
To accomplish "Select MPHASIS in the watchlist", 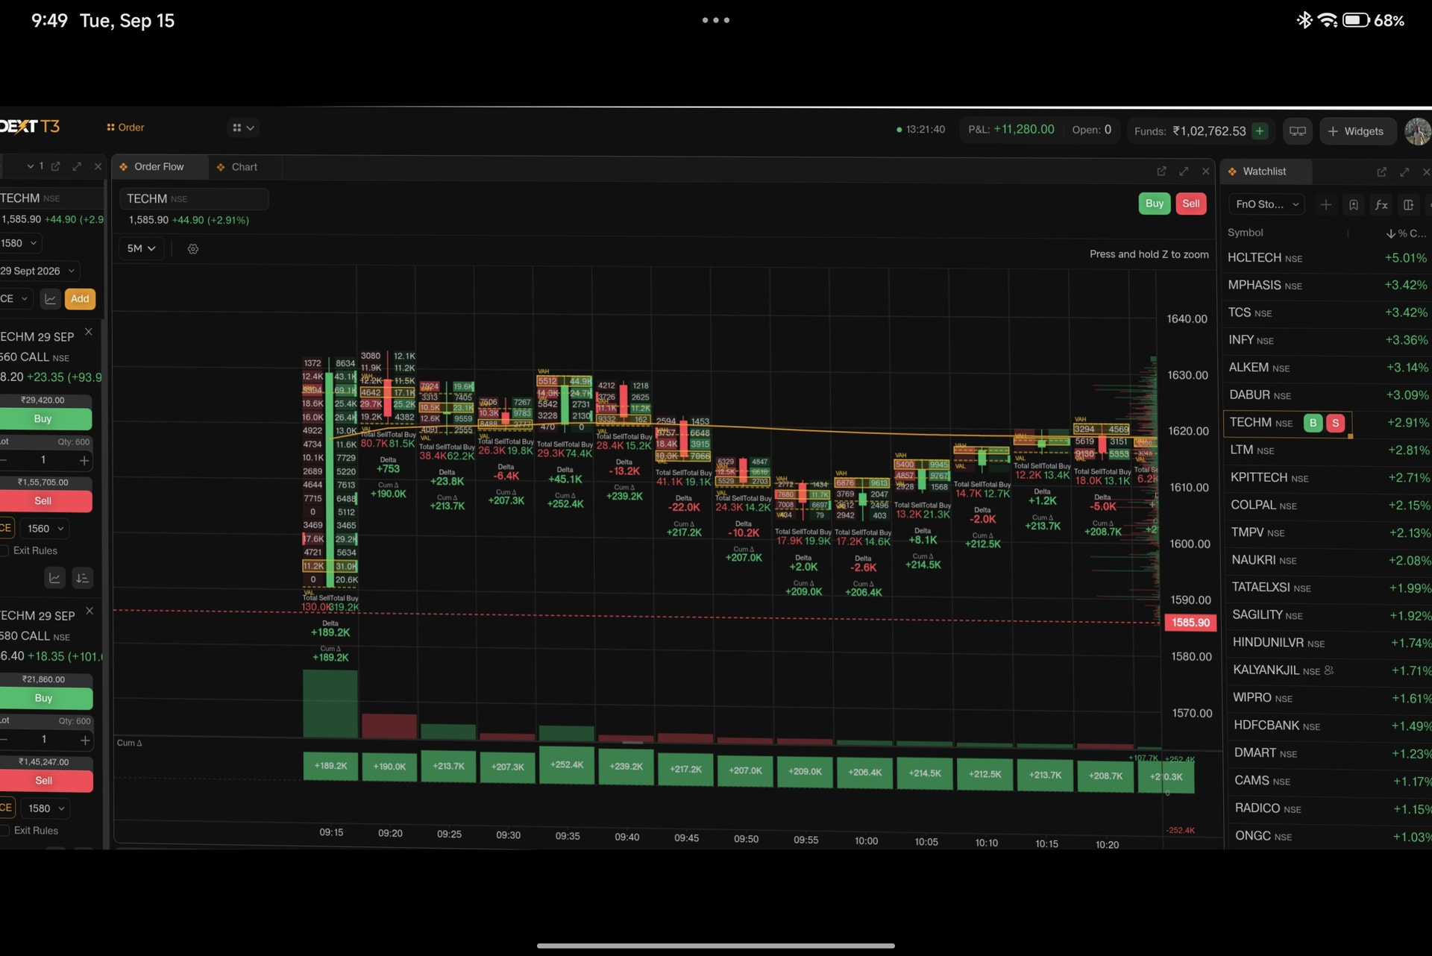I will click(1328, 286).
